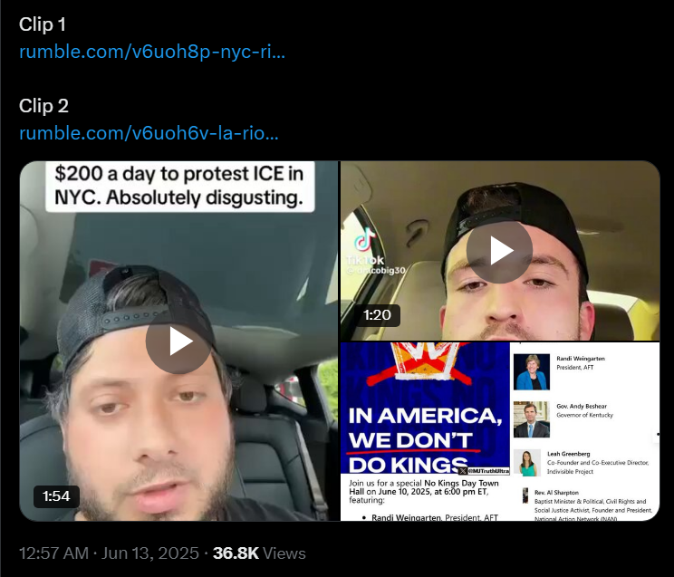Click the Gov. Andy Beshear headshot photo
Screen dimensions: 674x577
coord(532,419)
